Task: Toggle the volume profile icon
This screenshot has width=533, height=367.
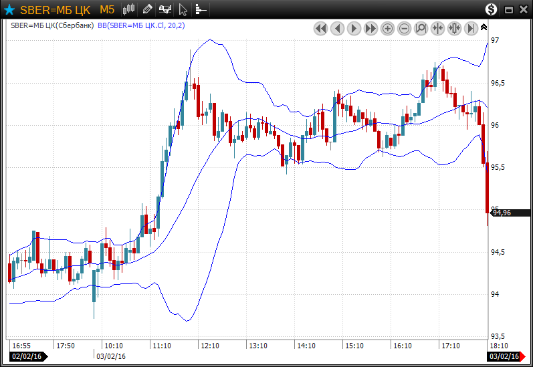Action: pos(200,9)
